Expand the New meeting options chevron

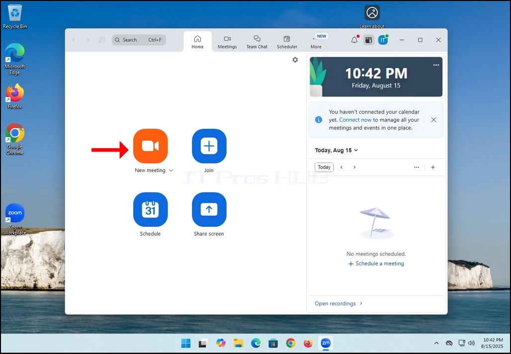pos(171,171)
